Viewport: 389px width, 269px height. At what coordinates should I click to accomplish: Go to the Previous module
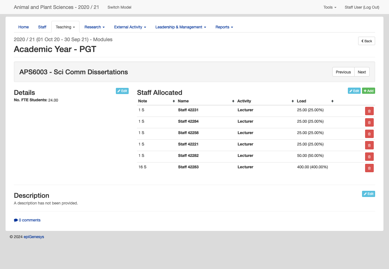[343, 72]
